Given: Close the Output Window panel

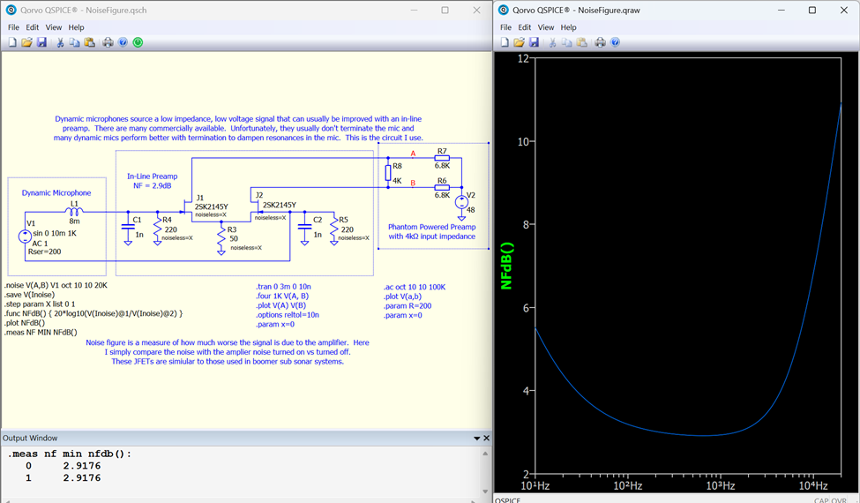Looking at the screenshot, I should pos(486,439).
